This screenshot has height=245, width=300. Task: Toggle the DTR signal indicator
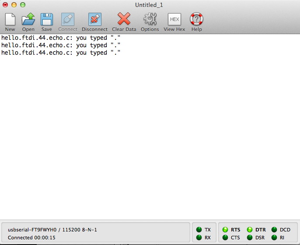pos(250,230)
